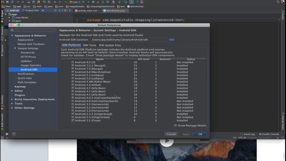Screen dimensions: 286x161
Task: Click the Cancel button
Action: coord(171,134)
